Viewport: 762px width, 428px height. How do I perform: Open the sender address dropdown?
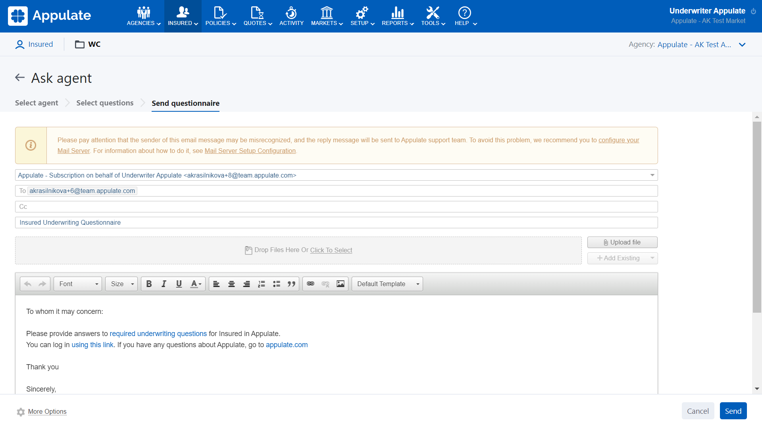tap(652, 175)
